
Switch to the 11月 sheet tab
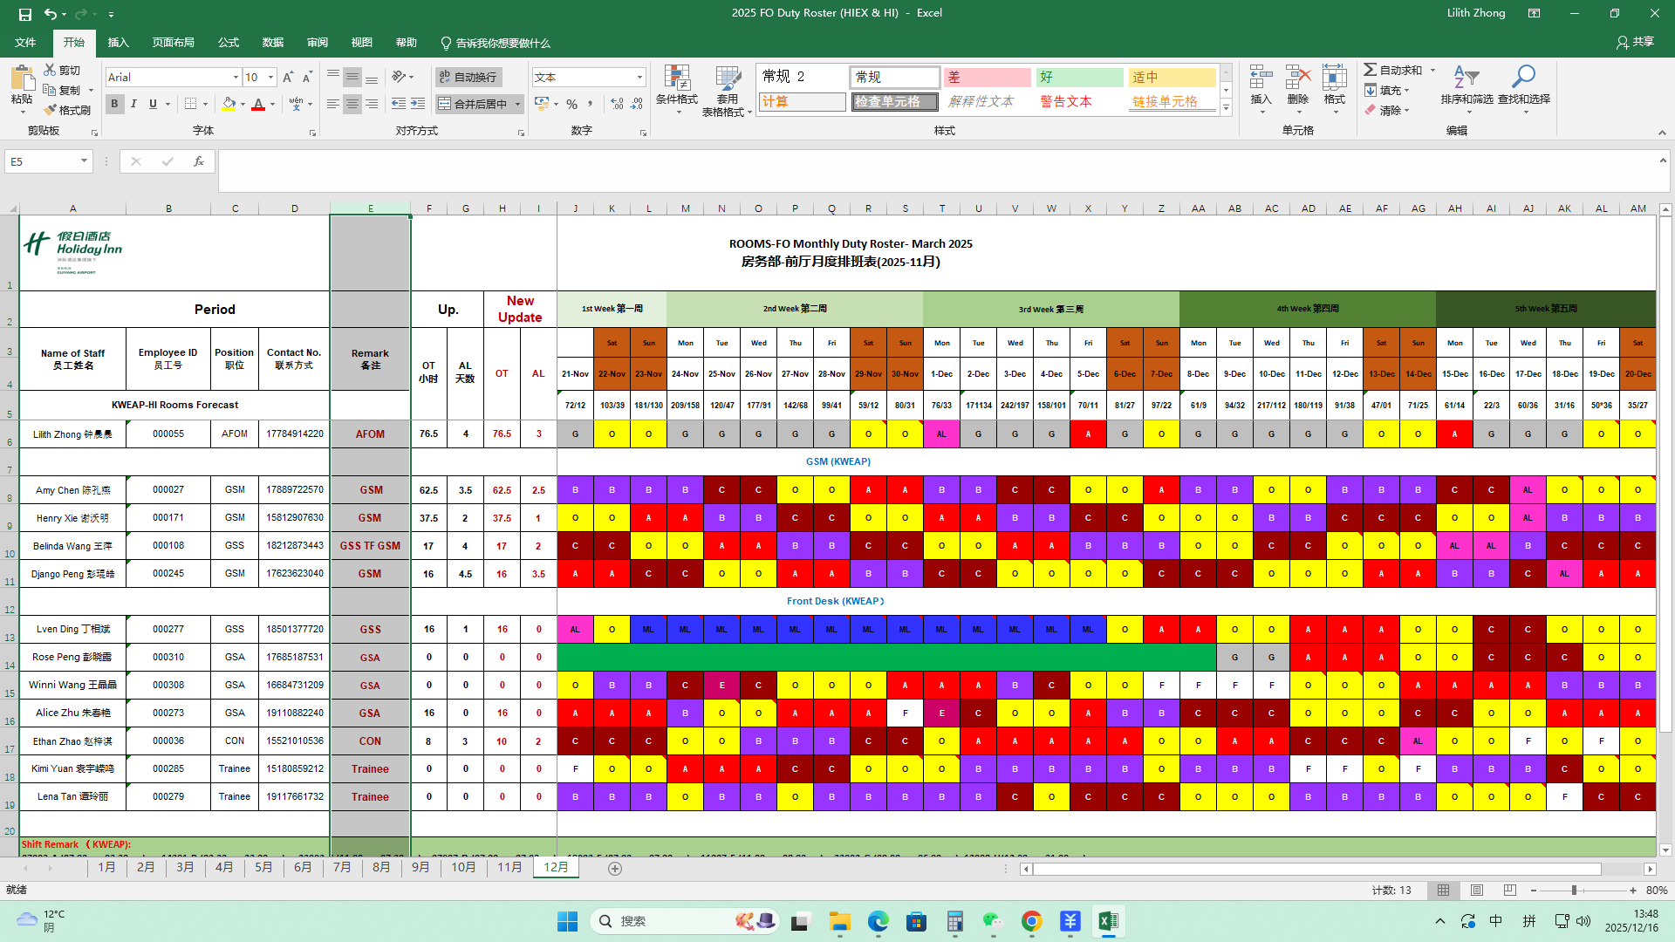[x=509, y=868]
